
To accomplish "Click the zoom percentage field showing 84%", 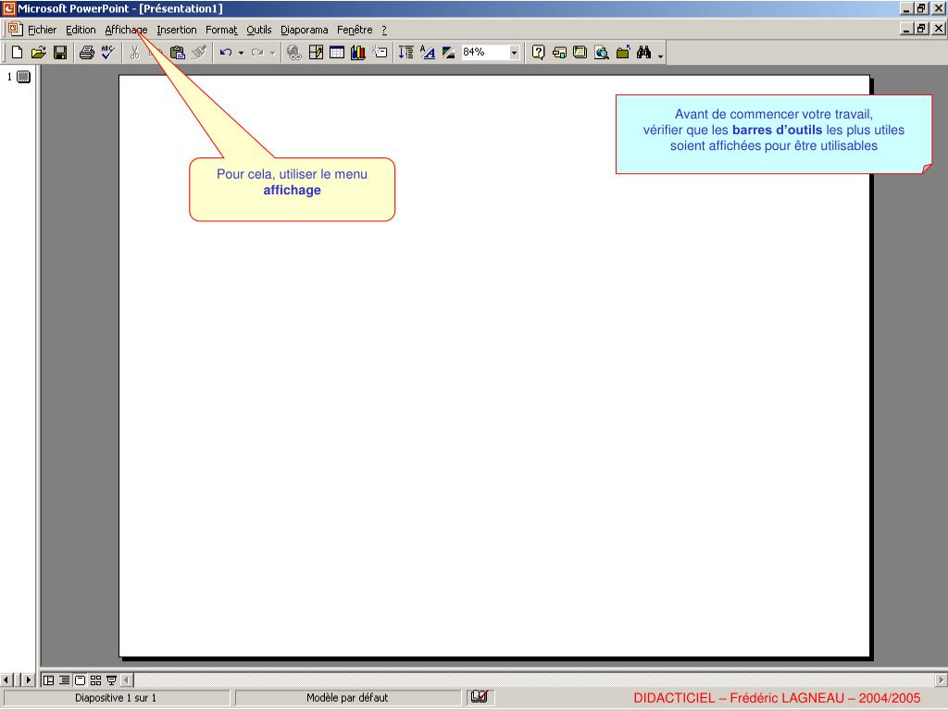I will tap(485, 53).
